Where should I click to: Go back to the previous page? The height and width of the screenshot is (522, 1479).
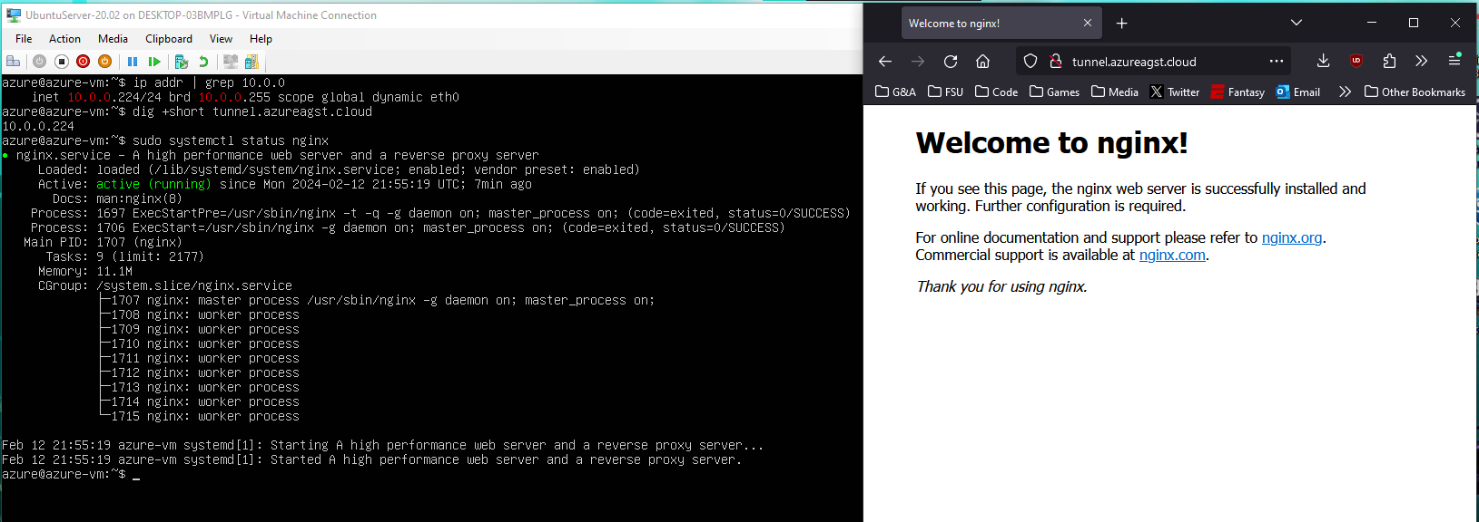click(x=885, y=62)
